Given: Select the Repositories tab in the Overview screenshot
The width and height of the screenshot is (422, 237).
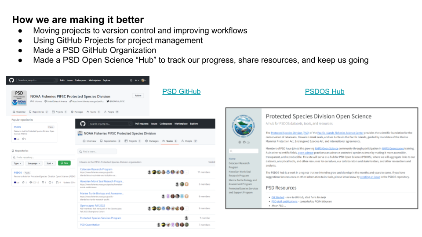Looking at the screenshot, I should tap(39, 112).
